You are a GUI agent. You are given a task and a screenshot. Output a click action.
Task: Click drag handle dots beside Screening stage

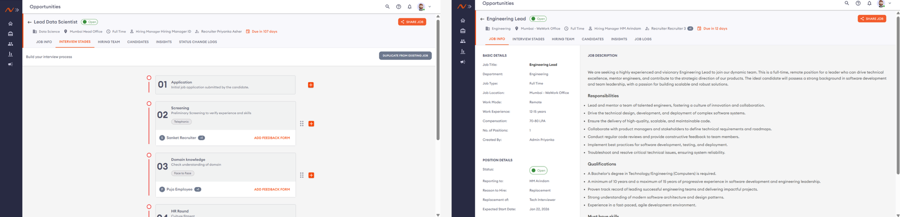point(302,124)
